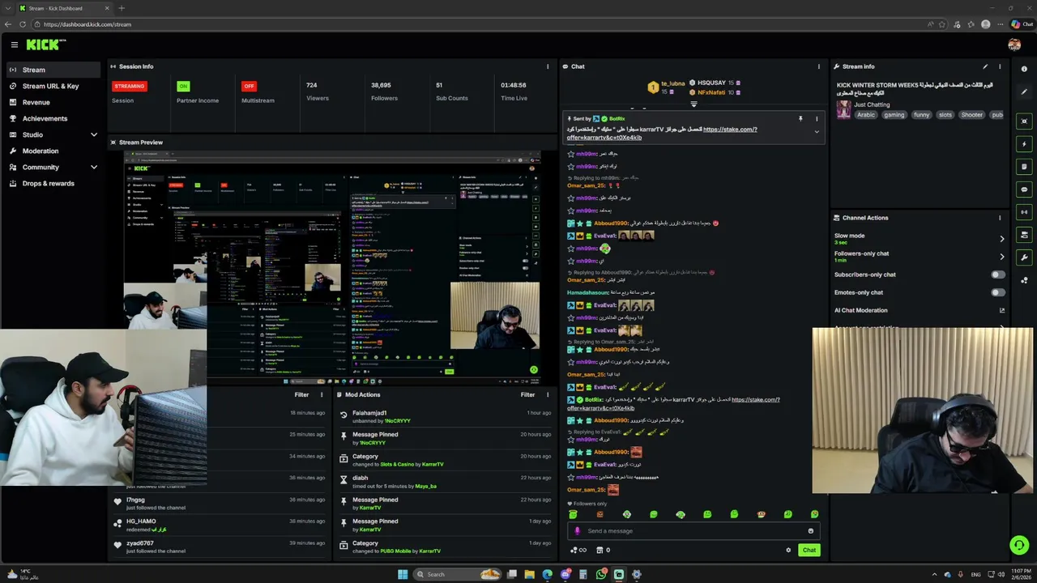This screenshot has height=583, width=1037.
Task: Open the green headset support button
Action: tap(1019, 545)
